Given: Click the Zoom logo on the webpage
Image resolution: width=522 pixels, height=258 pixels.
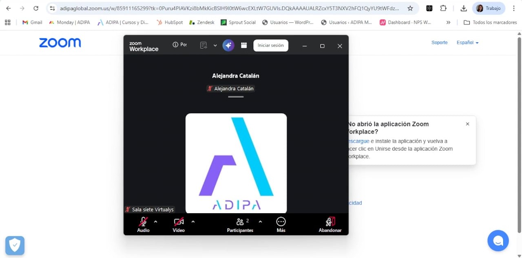Looking at the screenshot, I should pos(60,42).
